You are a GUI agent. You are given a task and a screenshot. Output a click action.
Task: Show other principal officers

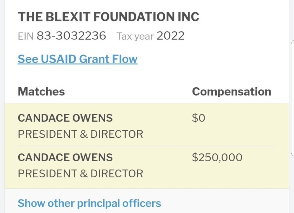click(89, 204)
